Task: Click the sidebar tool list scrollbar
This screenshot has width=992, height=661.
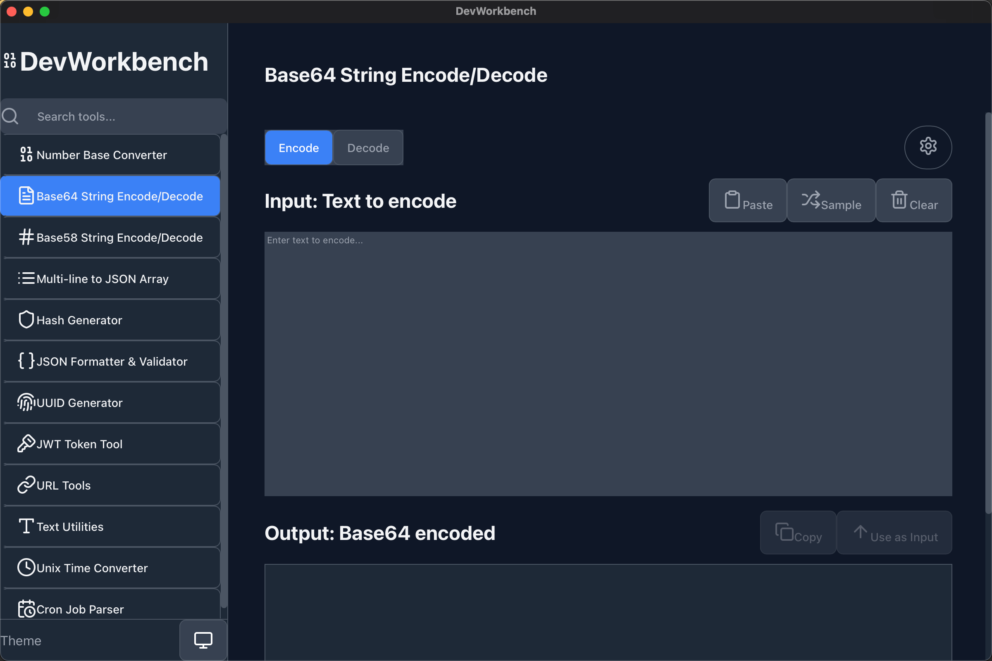Action: (224, 371)
